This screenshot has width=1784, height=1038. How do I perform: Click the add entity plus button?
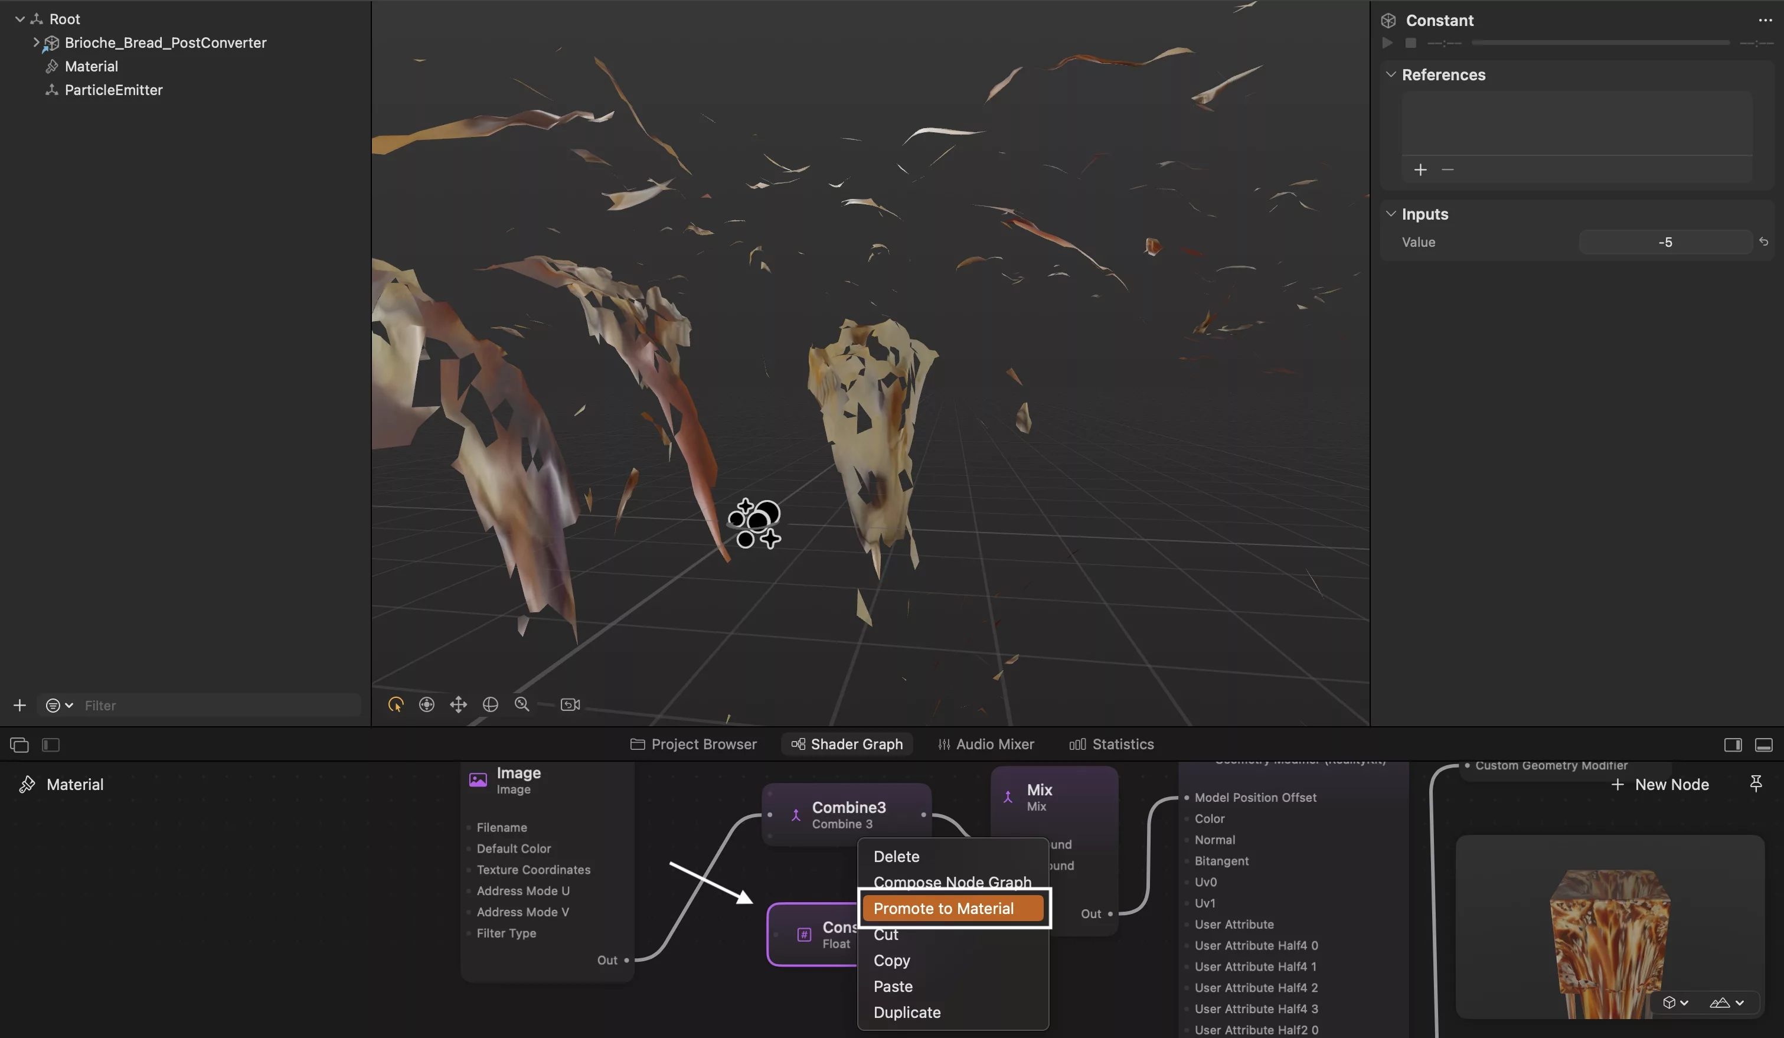tap(20, 705)
